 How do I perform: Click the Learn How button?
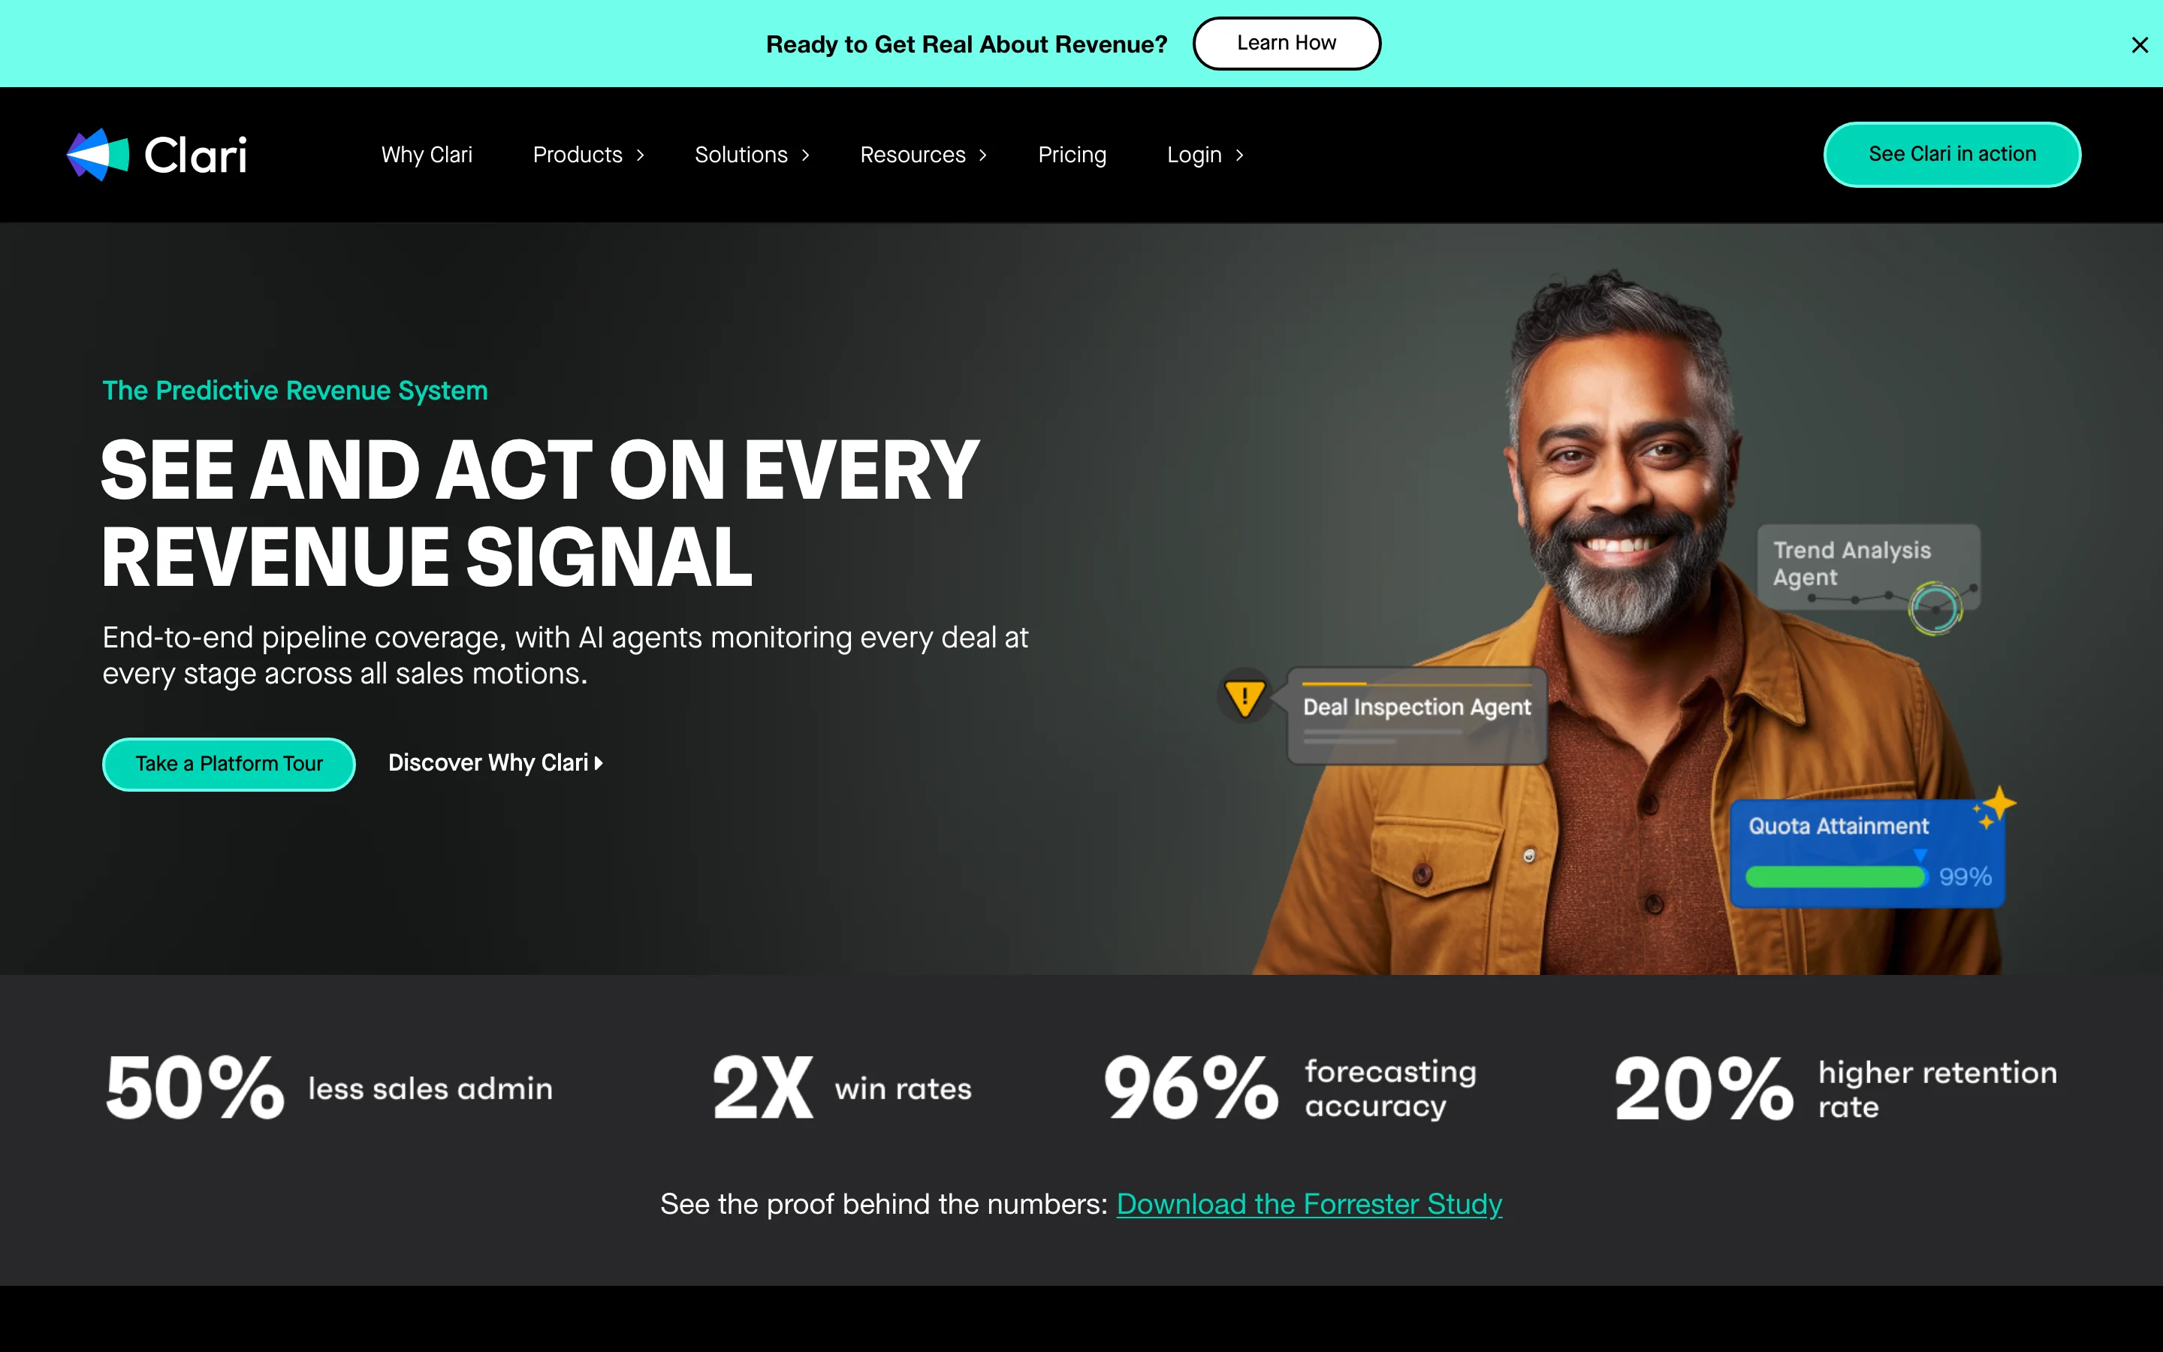1287,43
